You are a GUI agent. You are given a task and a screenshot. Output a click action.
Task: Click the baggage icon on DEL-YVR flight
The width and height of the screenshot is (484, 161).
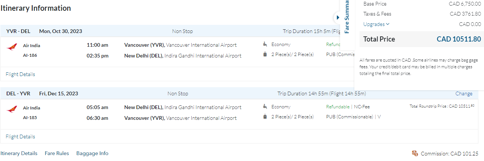pos(265,117)
